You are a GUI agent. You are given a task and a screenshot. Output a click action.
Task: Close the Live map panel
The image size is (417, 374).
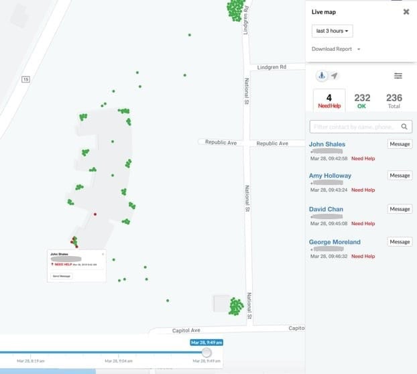coord(406,12)
